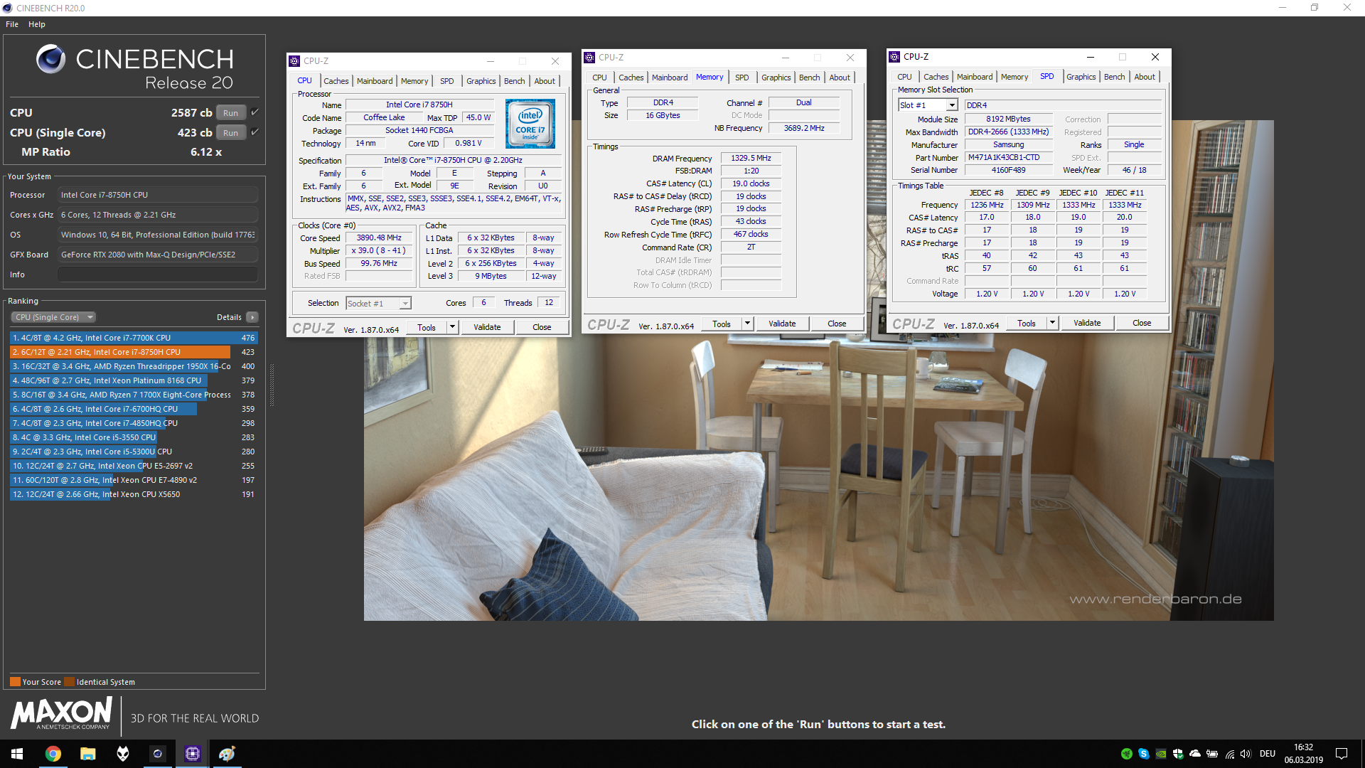Click the Info text field
The width and height of the screenshot is (1365, 768).
[x=158, y=274]
